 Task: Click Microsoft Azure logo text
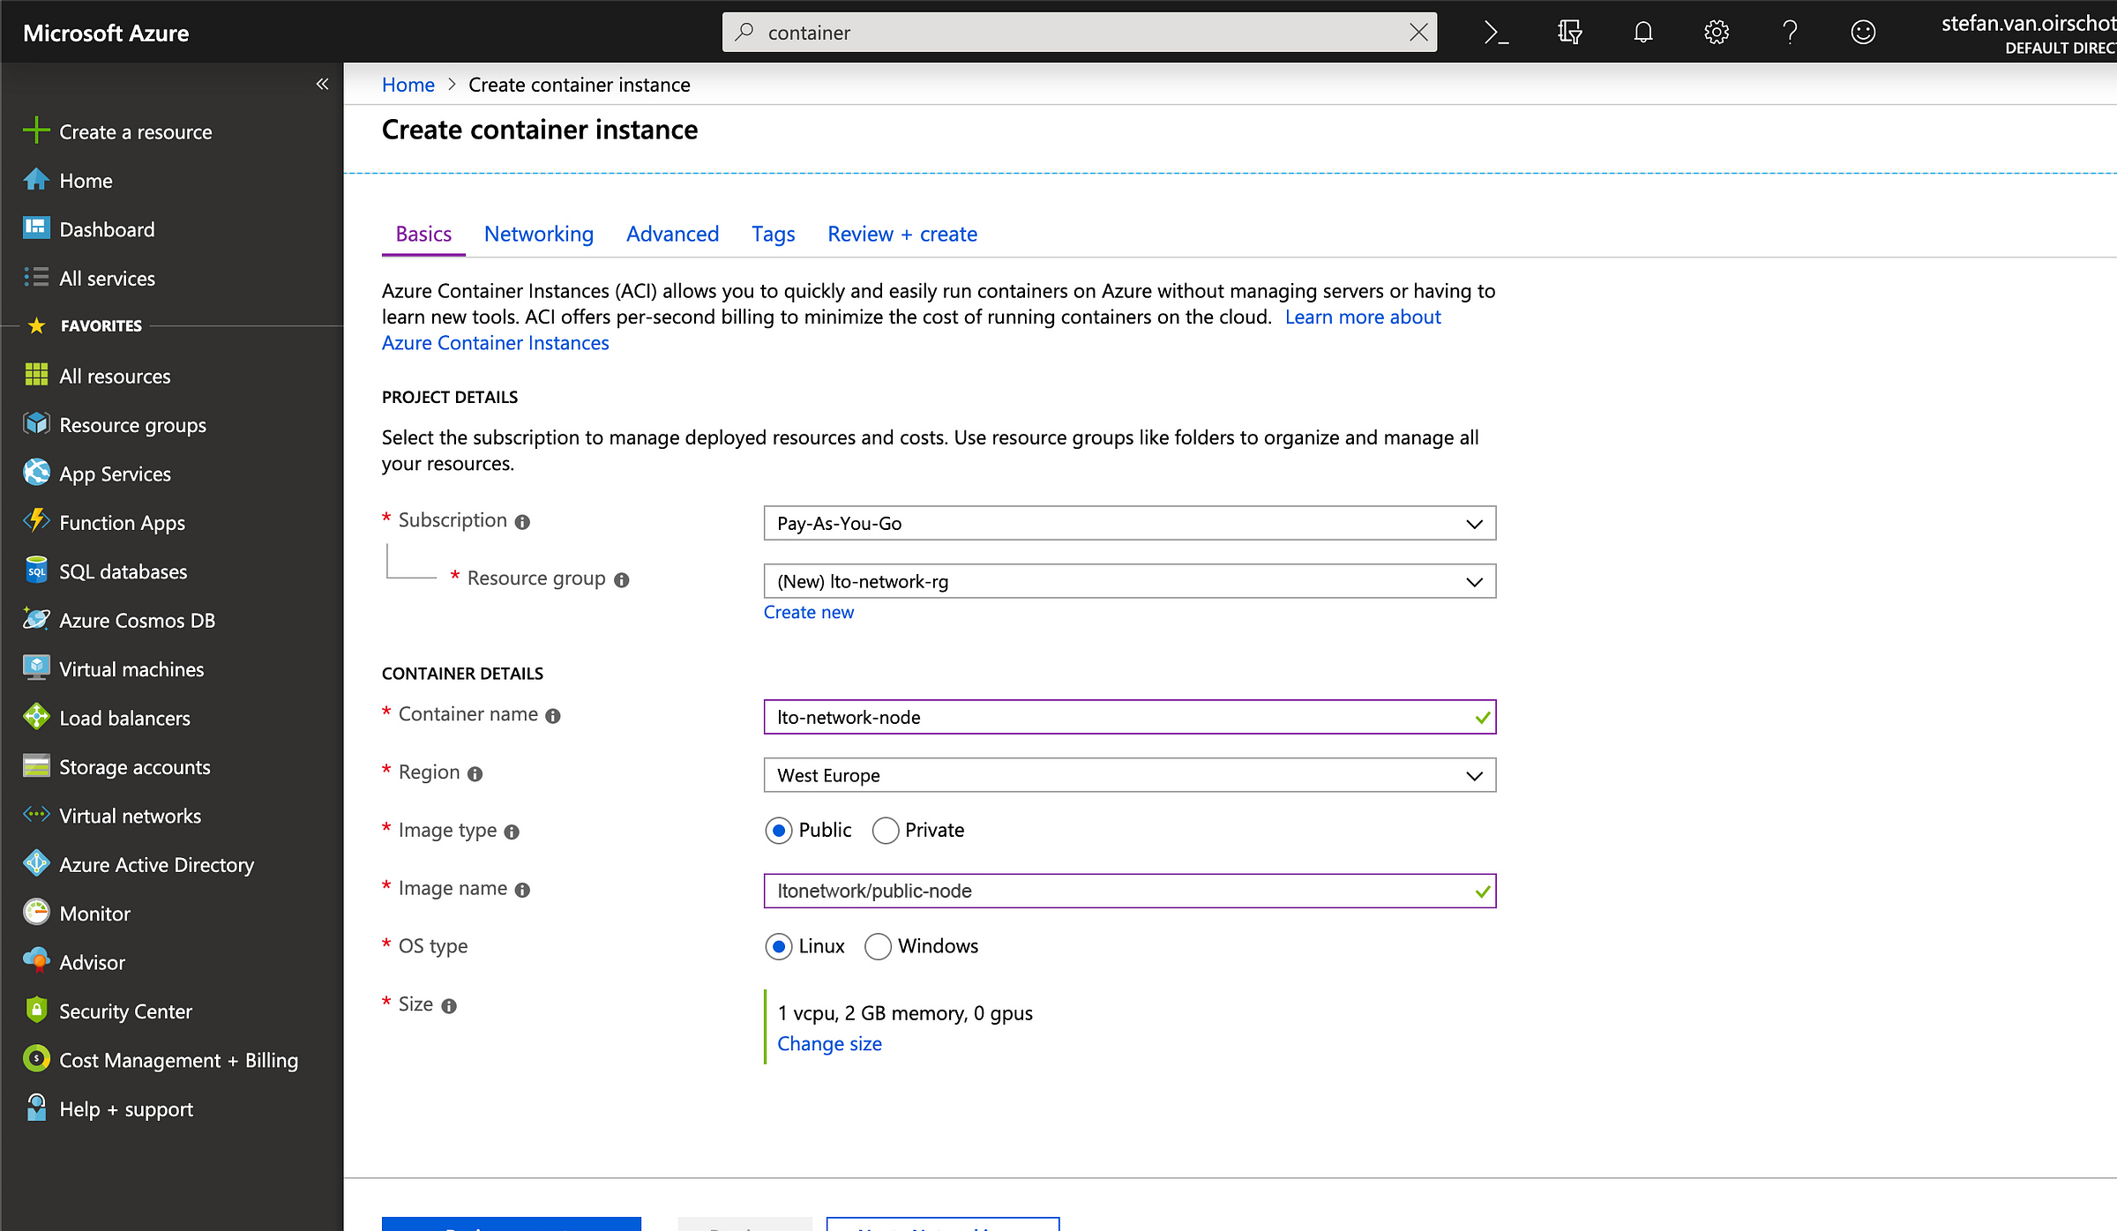tap(106, 33)
